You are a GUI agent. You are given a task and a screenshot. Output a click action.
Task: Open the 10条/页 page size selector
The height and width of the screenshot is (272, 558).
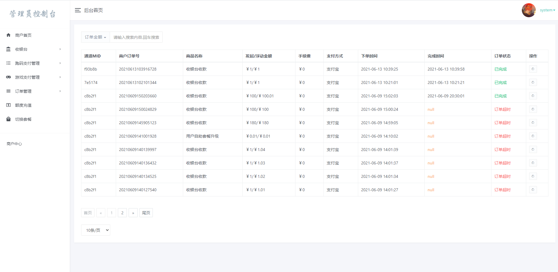95,230
